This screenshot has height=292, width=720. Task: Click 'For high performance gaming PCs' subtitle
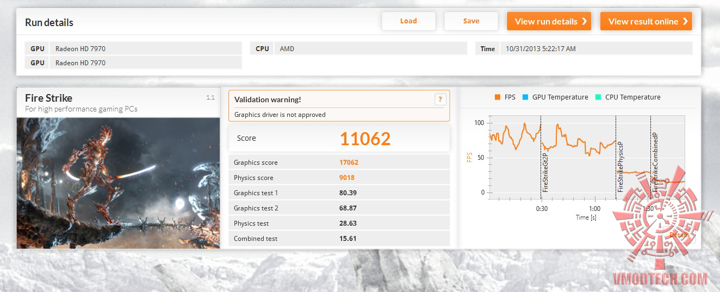pyautogui.click(x=81, y=109)
